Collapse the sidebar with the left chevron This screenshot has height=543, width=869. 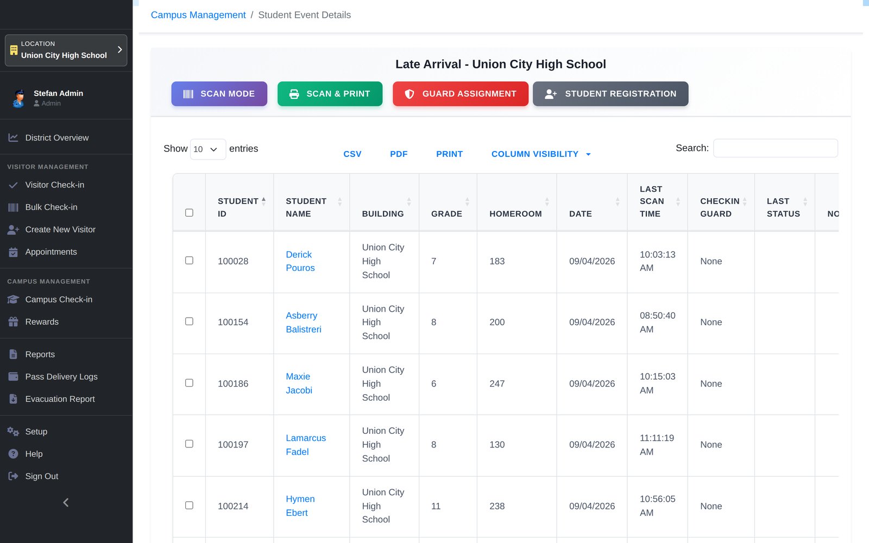[66, 503]
